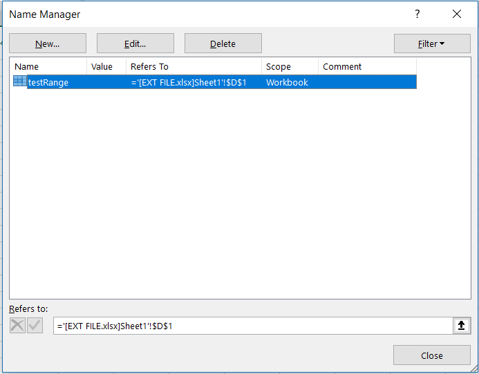Click the testRange named range grid icon
Image resolution: width=479 pixels, height=374 pixels.
[20, 81]
